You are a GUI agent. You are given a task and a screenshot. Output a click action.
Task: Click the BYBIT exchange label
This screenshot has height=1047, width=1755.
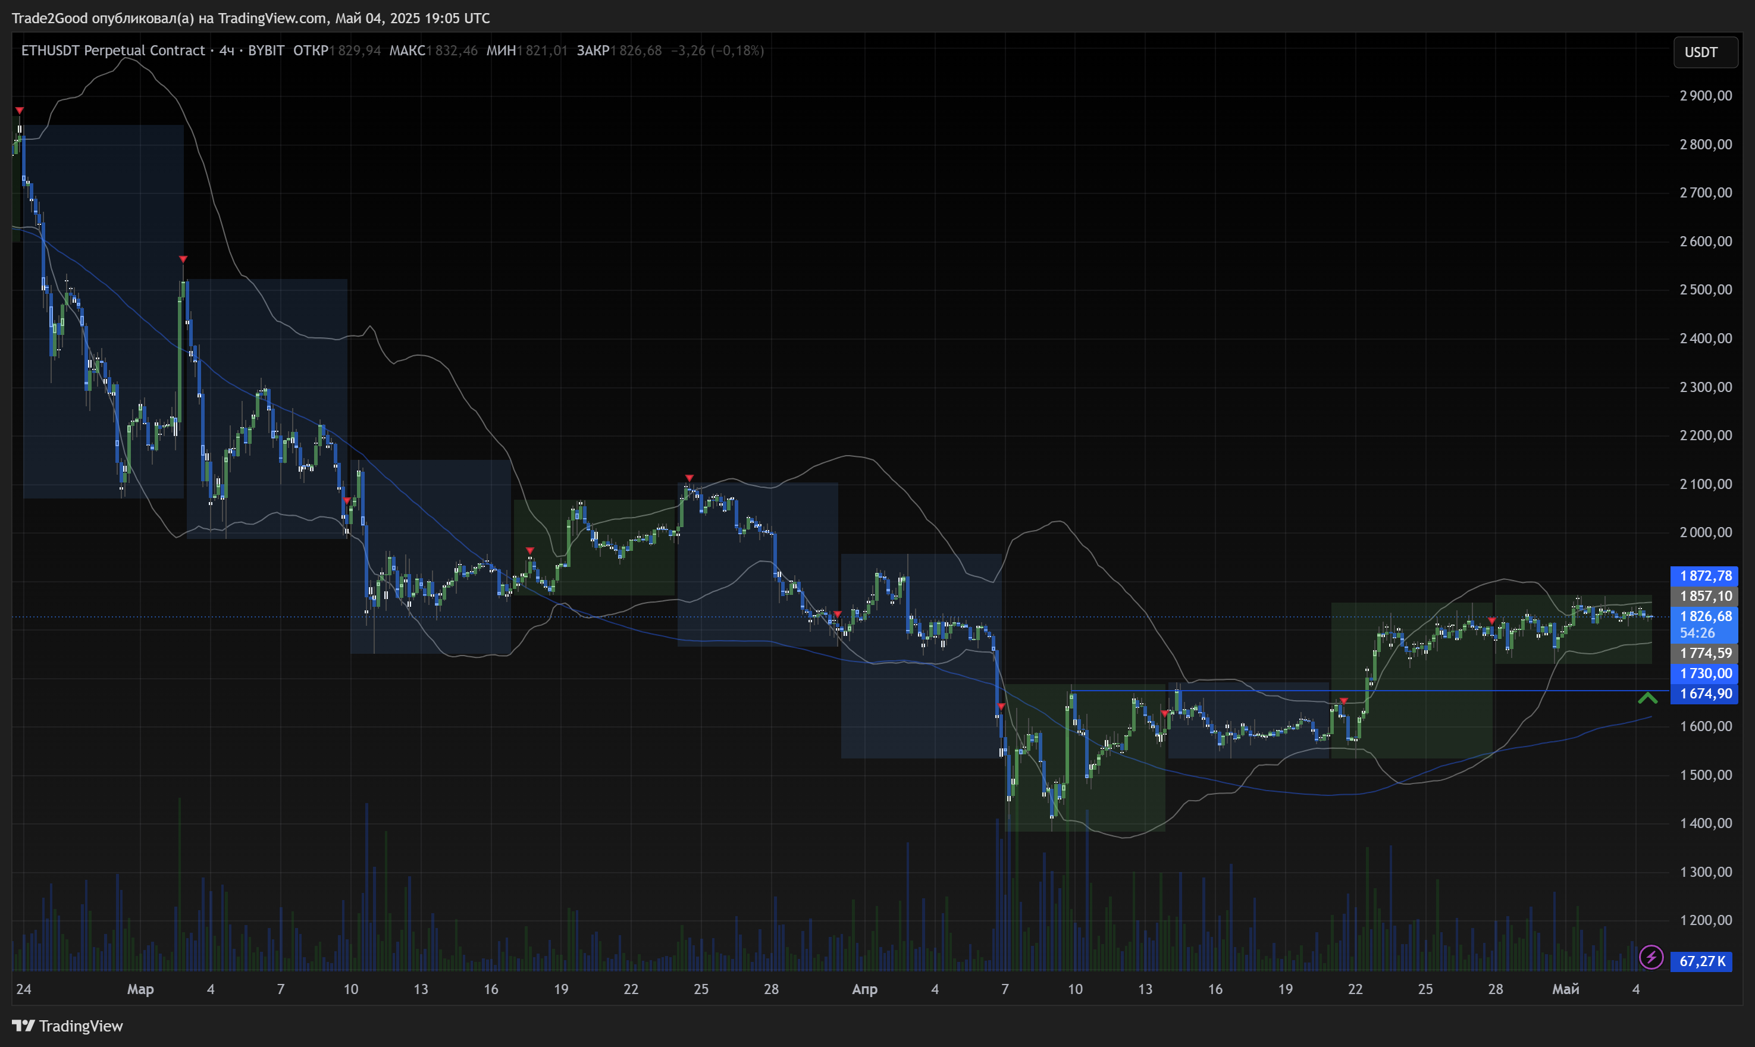(x=265, y=50)
